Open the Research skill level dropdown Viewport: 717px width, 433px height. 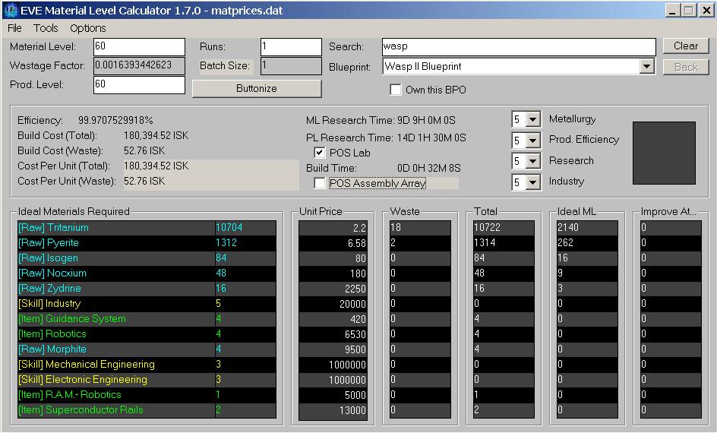click(x=532, y=161)
